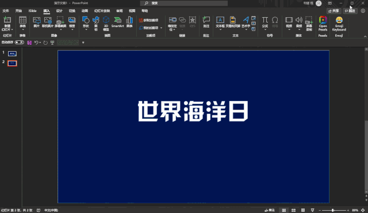Click the Insert Object small icon
This screenshot has width=368, height=213.
(x=254, y=29)
